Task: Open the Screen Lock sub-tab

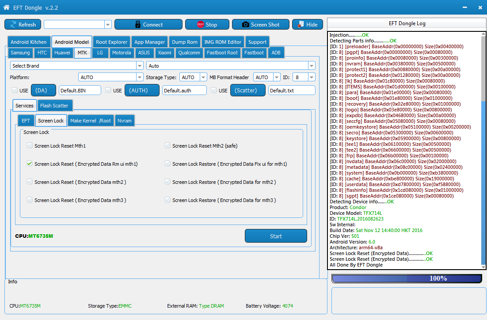Action: point(51,121)
